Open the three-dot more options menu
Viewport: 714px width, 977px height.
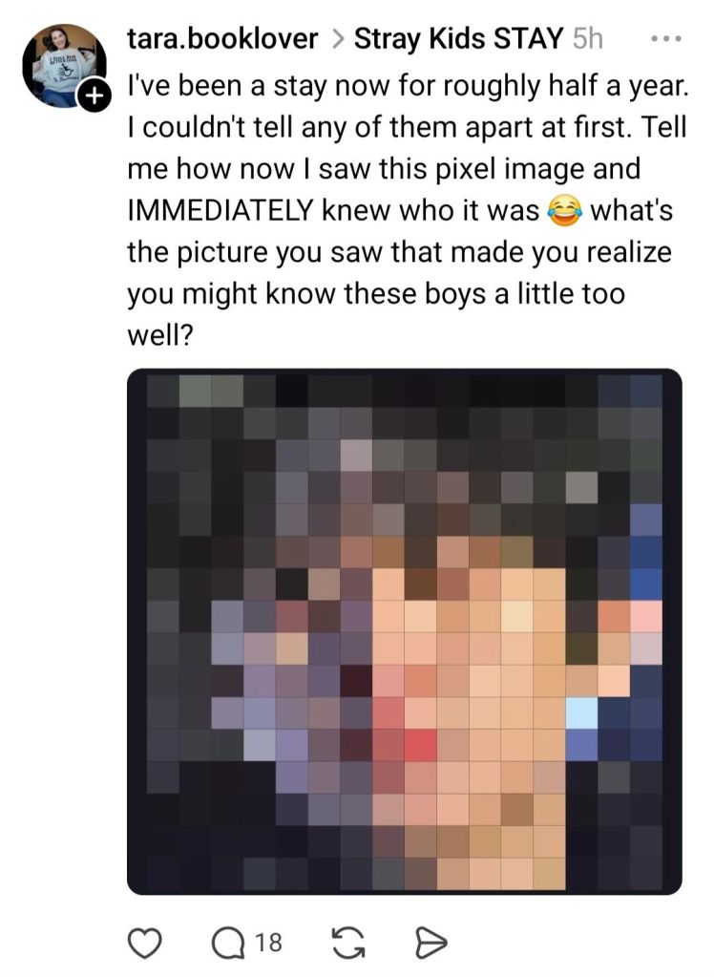(x=666, y=39)
